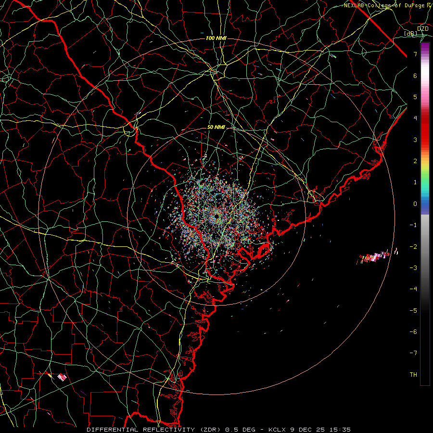Click the "-5" value on the color scale

click(x=413, y=311)
